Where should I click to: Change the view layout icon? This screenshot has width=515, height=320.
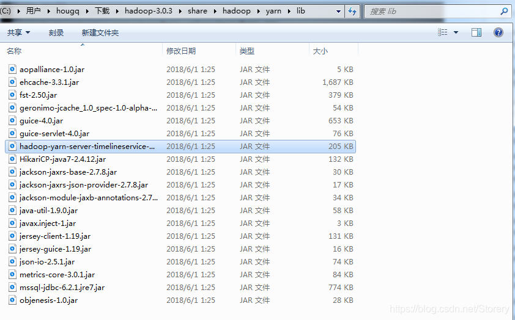point(442,32)
